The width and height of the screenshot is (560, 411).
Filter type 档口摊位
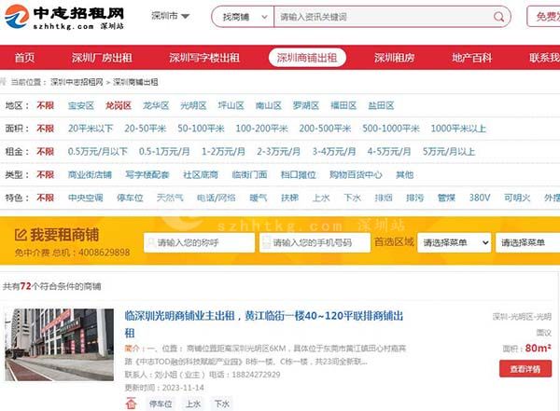click(x=299, y=174)
